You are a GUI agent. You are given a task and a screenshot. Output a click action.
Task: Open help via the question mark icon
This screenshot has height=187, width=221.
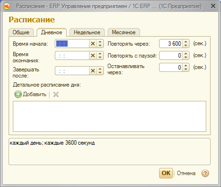pyautogui.click(x=205, y=173)
